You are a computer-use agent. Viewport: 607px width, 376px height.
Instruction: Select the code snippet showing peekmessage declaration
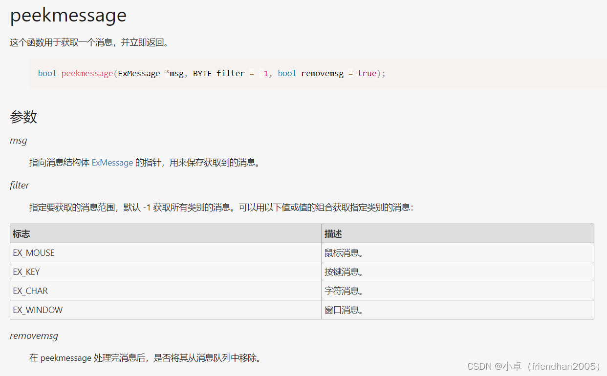click(x=212, y=73)
